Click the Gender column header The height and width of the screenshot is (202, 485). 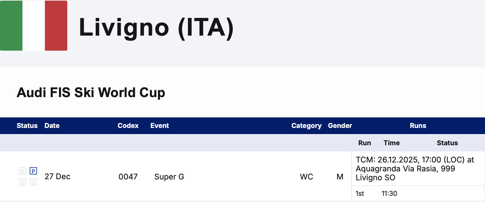(x=340, y=126)
